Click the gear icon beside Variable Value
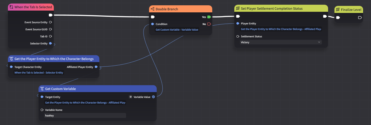The image size is (371, 125). pos(131,97)
